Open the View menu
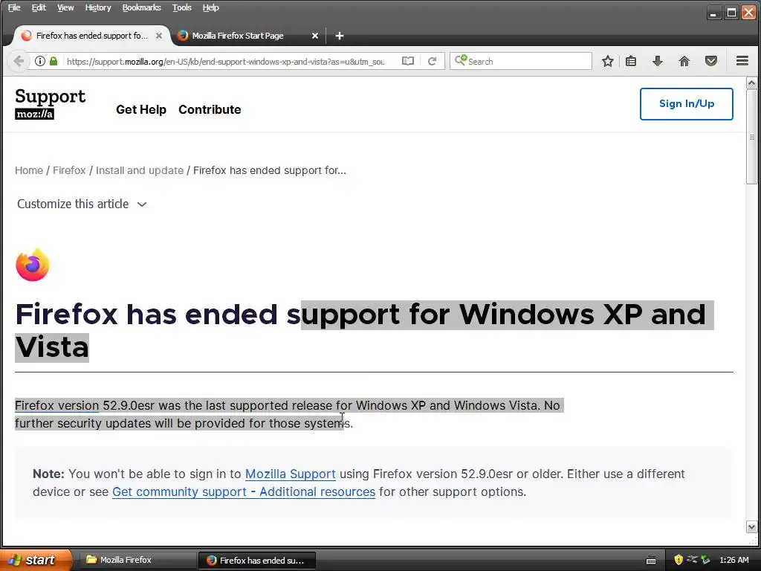This screenshot has height=571, width=761. click(65, 7)
